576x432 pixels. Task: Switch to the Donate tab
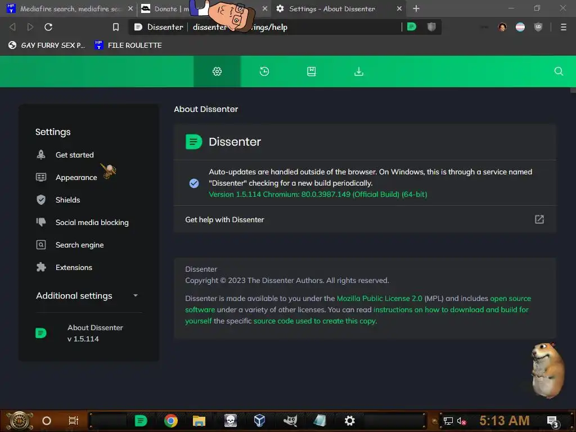point(171,8)
